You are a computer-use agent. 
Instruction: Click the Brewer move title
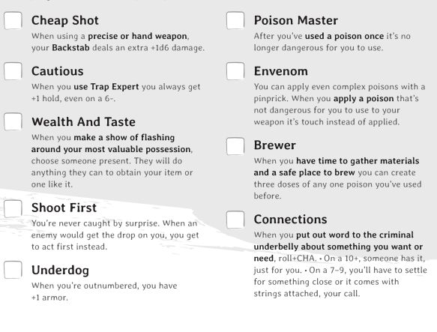pos(275,145)
